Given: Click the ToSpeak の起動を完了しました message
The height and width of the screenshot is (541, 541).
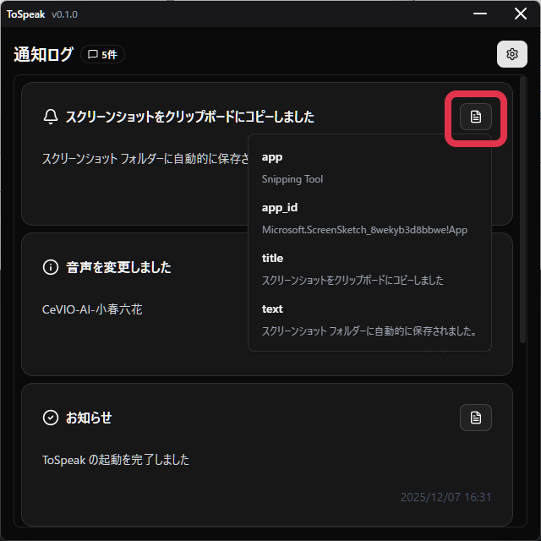Looking at the screenshot, I should tap(116, 460).
